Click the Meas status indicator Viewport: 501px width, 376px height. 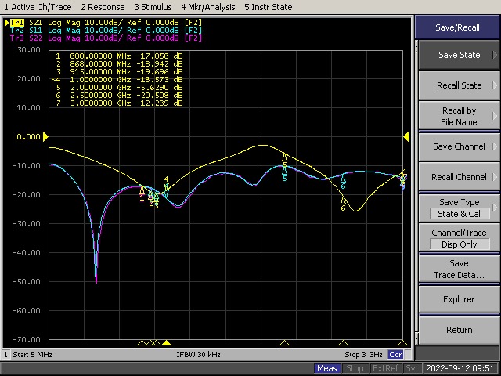tap(327, 368)
